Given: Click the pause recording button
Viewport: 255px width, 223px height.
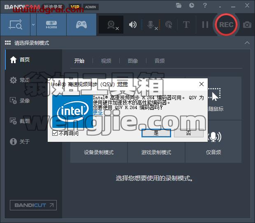Looking at the screenshot, I should click(205, 25).
